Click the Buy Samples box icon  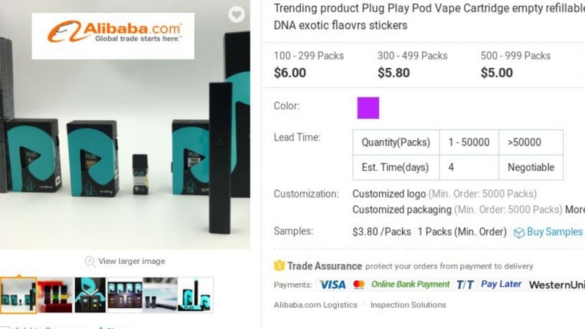point(519,232)
